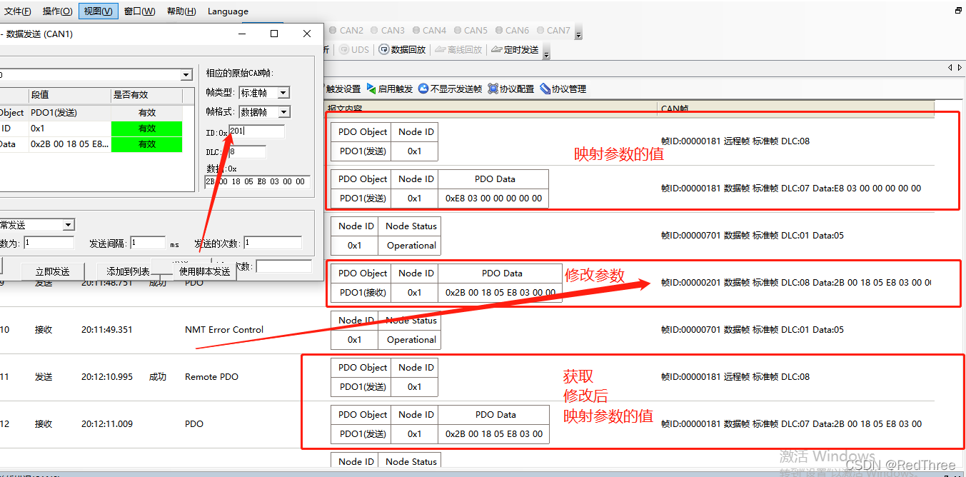Open 协议管理 protocol management
This screenshot has width=966, height=477.
coord(563,89)
